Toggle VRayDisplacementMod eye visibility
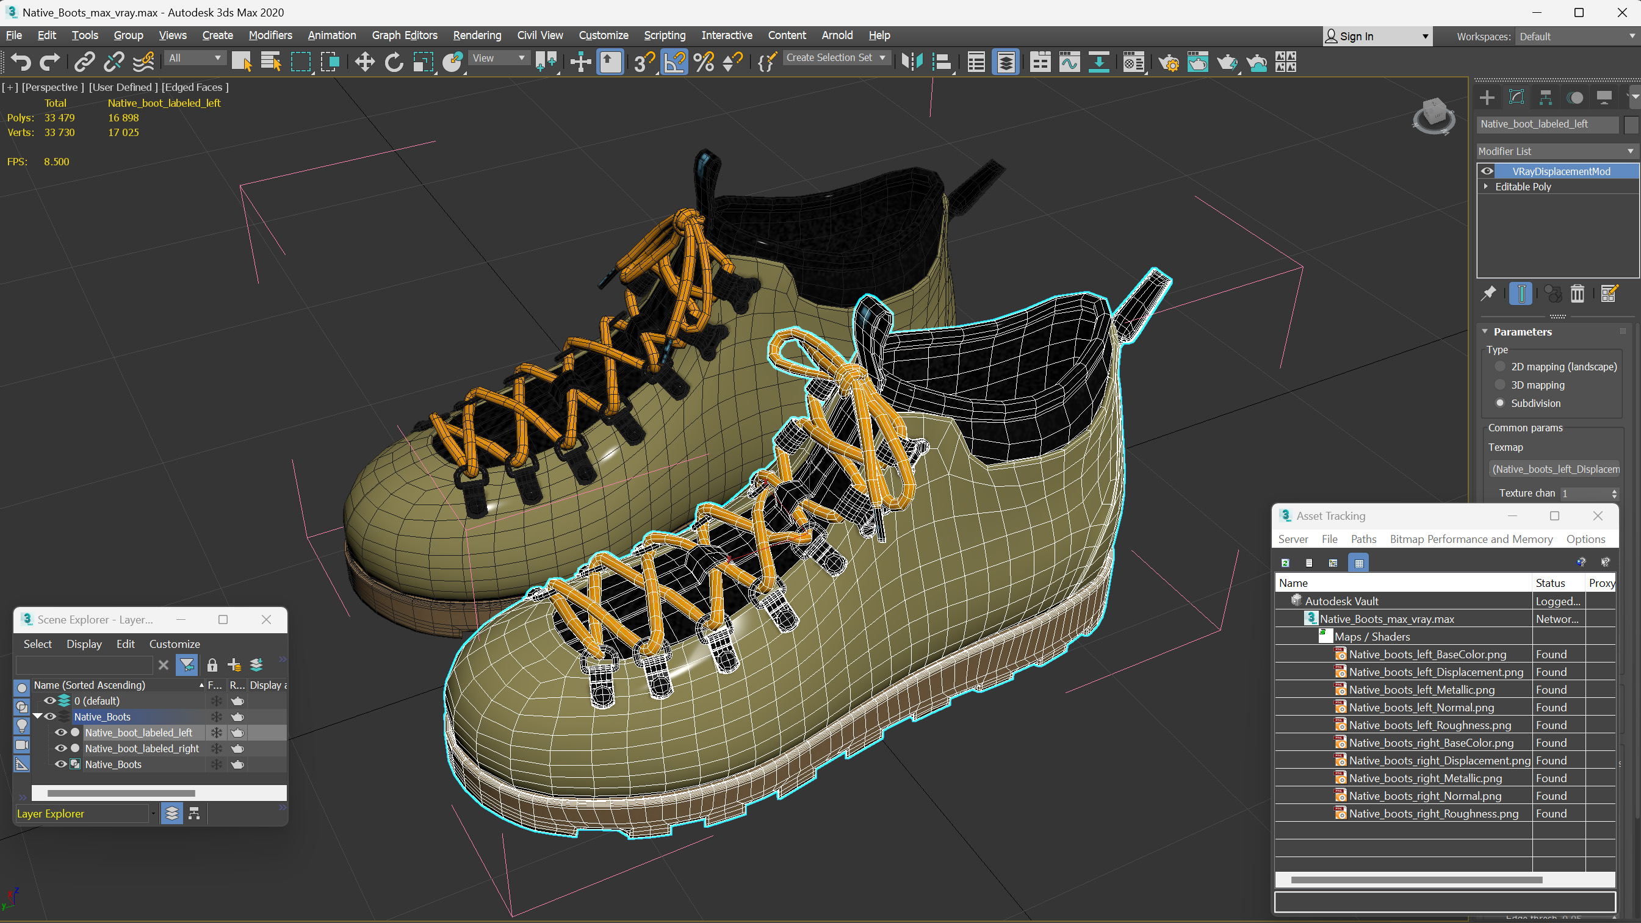The width and height of the screenshot is (1641, 923). coord(1487,171)
